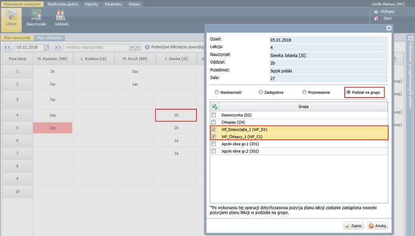
Task: Select the 2b cell in lesson 5 for J. Siewka
Action: 176,128
